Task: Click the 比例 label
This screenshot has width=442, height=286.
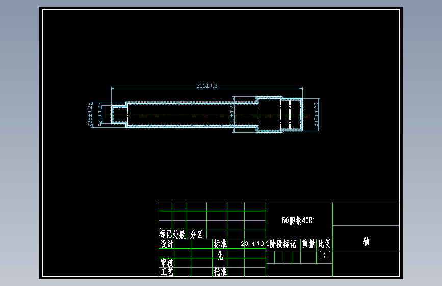Action: click(x=324, y=243)
